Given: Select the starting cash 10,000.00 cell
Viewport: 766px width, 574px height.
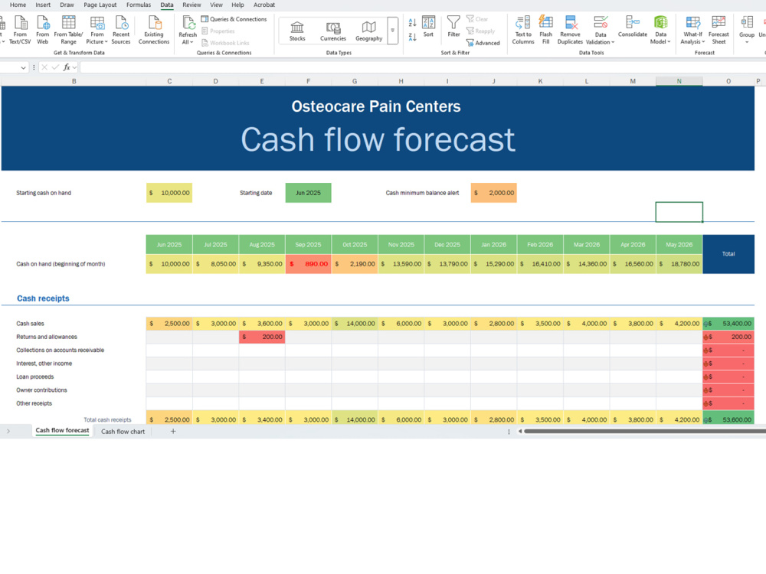Looking at the screenshot, I should 169,193.
